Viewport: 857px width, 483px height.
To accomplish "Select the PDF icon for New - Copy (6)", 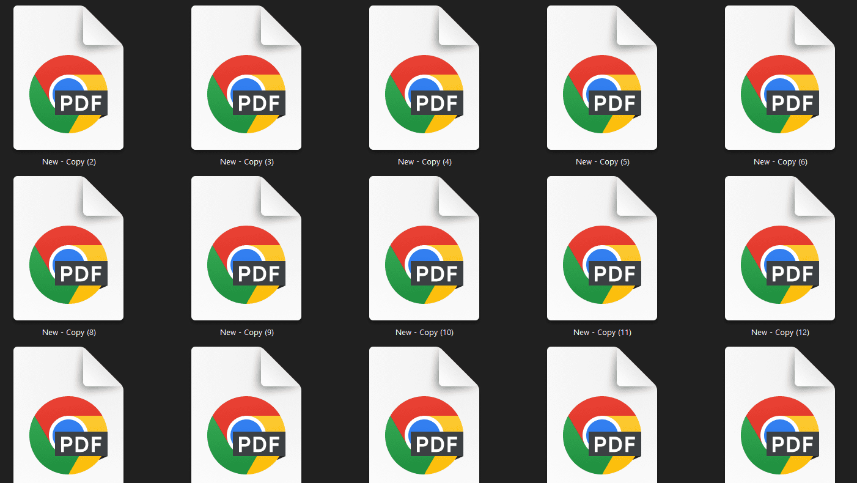I will click(x=780, y=78).
